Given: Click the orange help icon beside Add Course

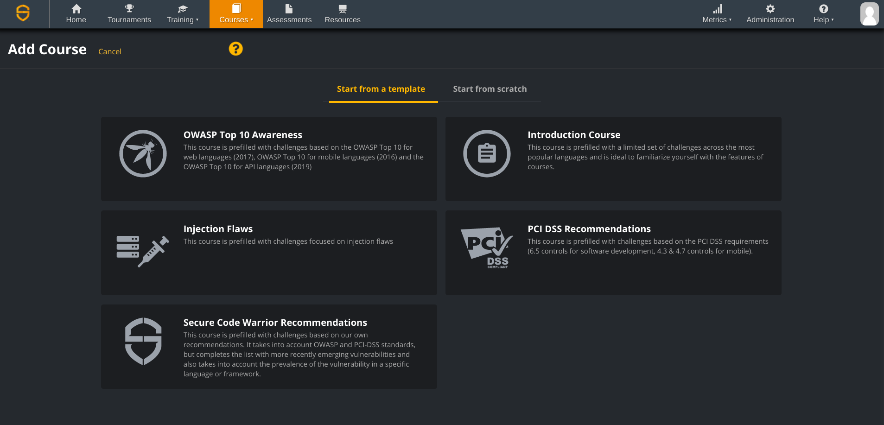Looking at the screenshot, I should (x=236, y=49).
